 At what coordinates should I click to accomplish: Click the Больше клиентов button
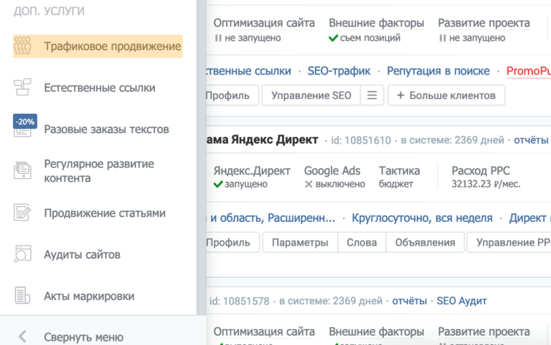(446, 95)
